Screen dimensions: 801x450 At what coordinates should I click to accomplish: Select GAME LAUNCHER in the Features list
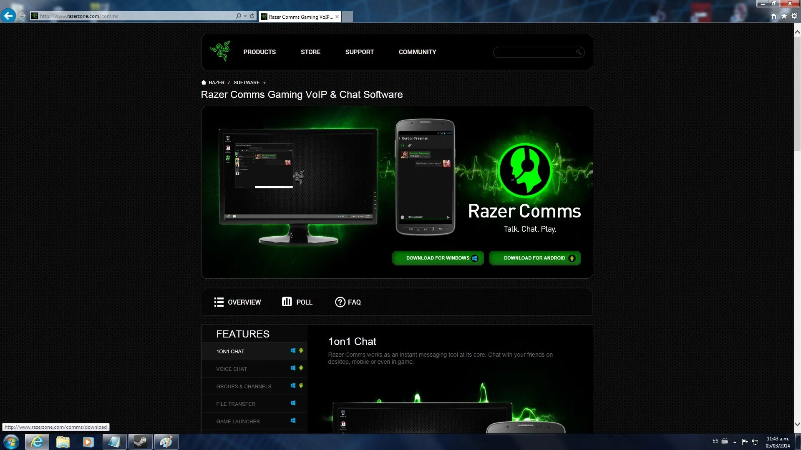(x=238, y=421)
